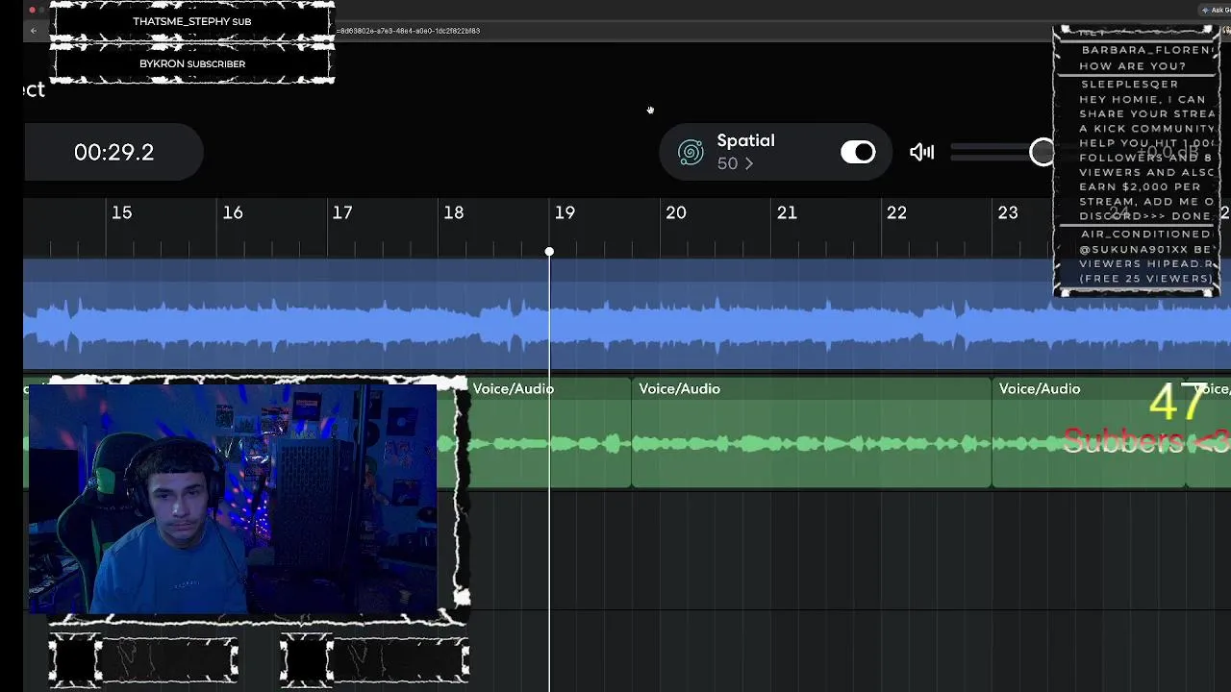The height and width of the screenshot is (692, 1231).
Task: Jump to ruler mark 18
Action: pos(454,212)
